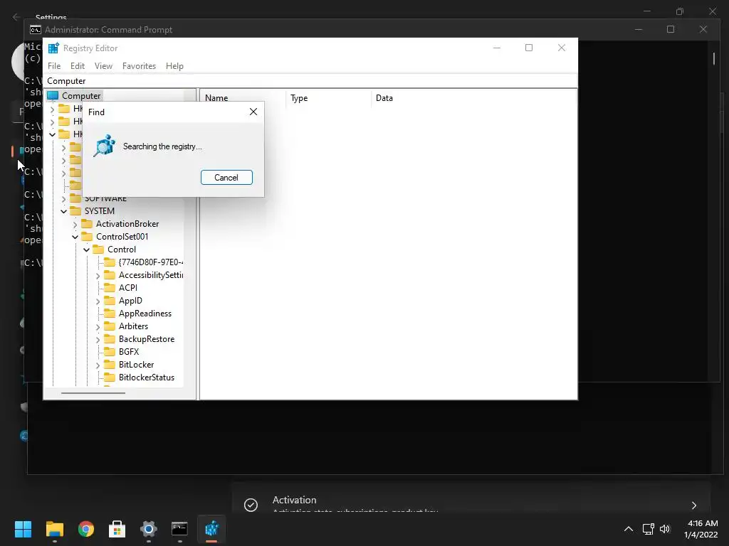Click the BGFX folder icon
729x546 pixels.
(110, 352)
